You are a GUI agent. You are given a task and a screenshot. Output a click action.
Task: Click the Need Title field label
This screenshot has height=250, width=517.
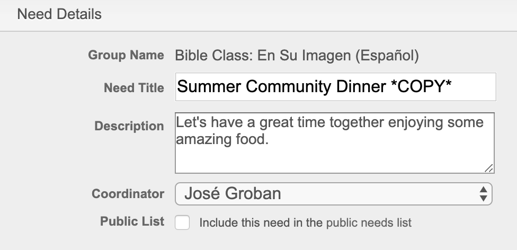click(134, 88)
